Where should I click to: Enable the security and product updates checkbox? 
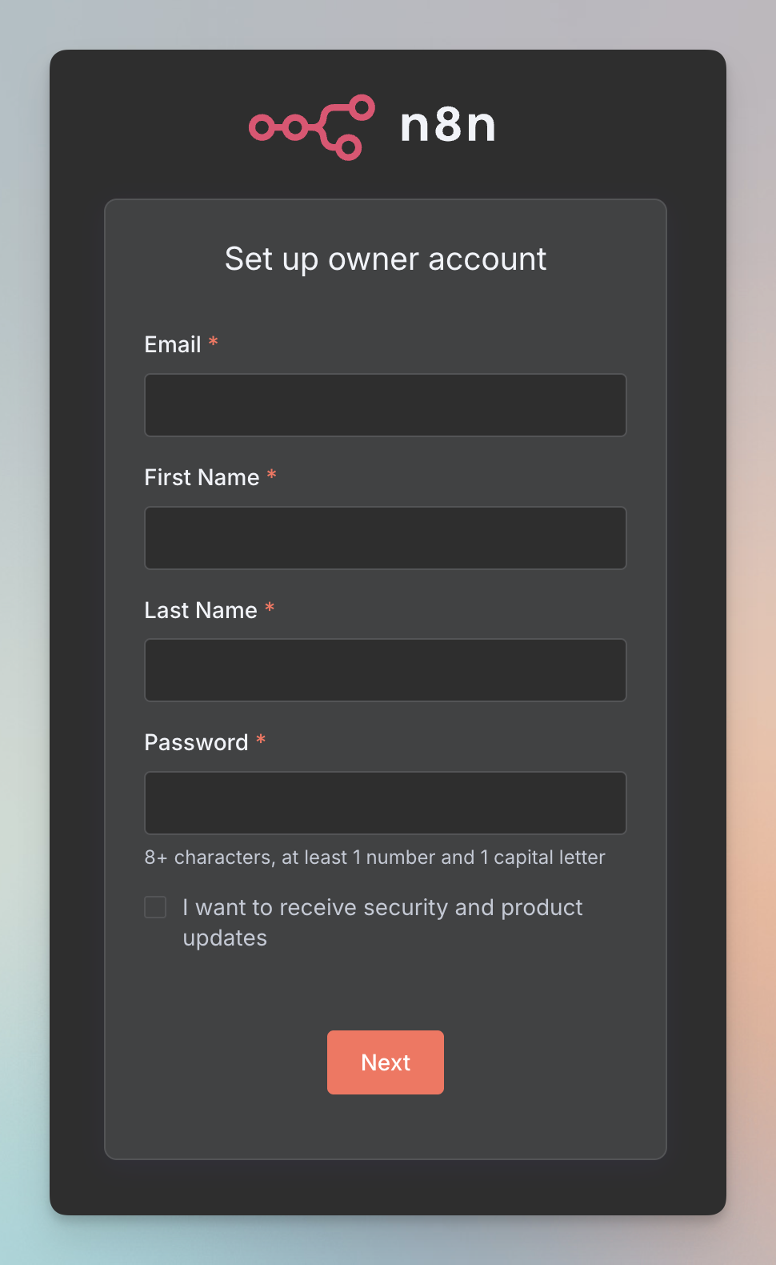click(155, 907)
